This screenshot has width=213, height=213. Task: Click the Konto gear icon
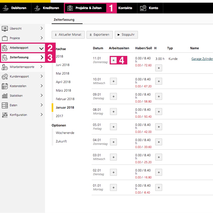point(143,8)
